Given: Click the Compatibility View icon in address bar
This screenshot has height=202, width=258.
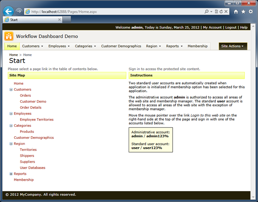Looking at the screenshot, I should tap(216, 12).
